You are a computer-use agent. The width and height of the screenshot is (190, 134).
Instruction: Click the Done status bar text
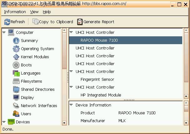pyautogui.click(x=8, y=129)
